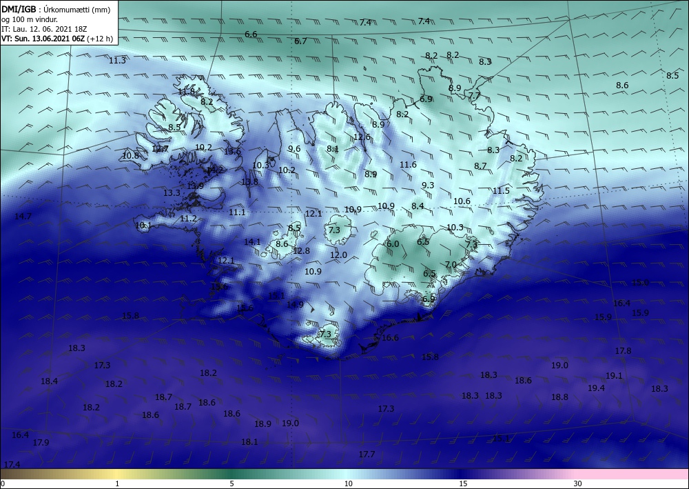Click the 'og 100 m vindur.' line
The width and height of the screenshot is (689, 489).
pos(30,19)
